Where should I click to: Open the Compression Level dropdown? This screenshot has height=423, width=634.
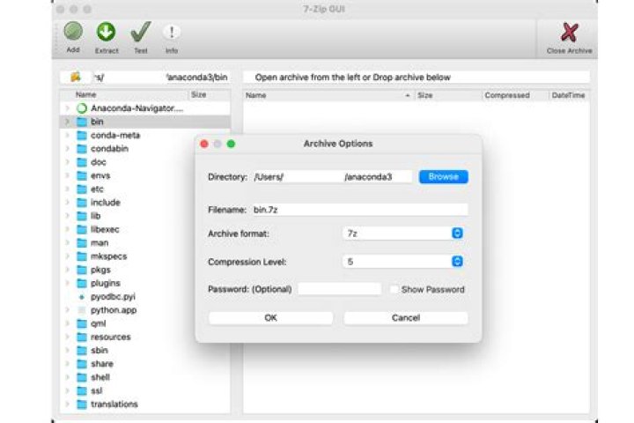[x=402, y=262]
